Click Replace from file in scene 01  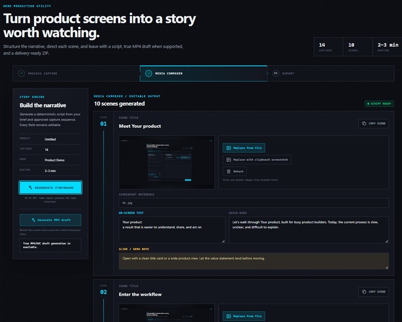click(x=244, y=148)
